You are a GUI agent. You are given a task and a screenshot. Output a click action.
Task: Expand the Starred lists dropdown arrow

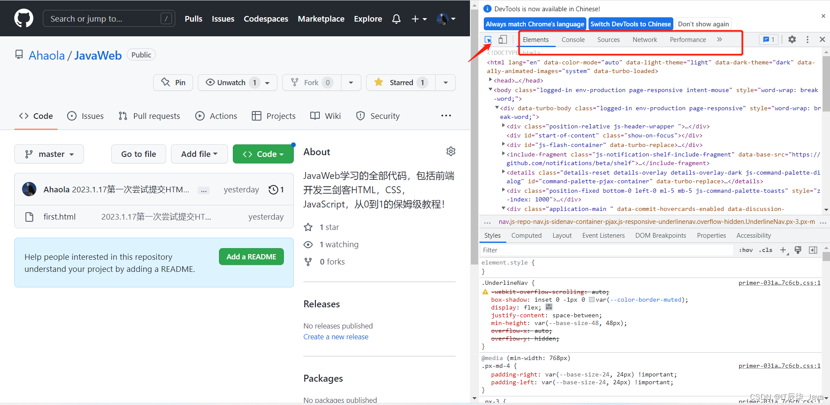(446, 83)
